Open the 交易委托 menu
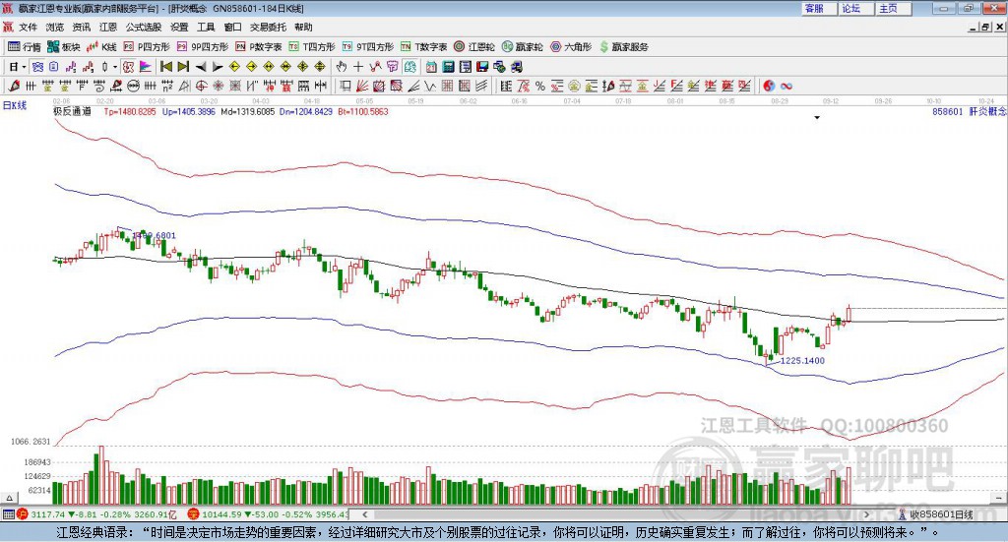Screen dimensions: 1008x542 coord(268,27)
